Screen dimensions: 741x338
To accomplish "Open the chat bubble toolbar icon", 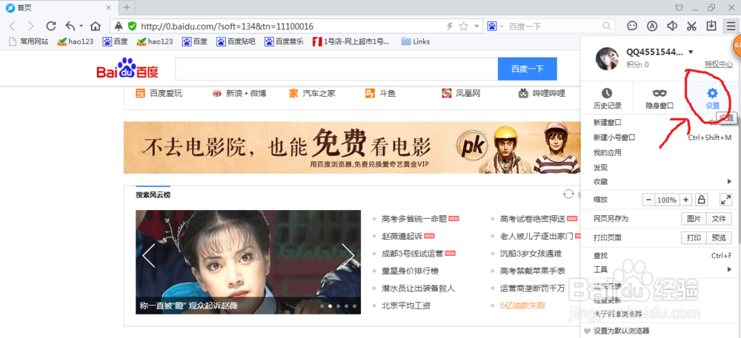I will pyautogui.click(x=633, y=26).
